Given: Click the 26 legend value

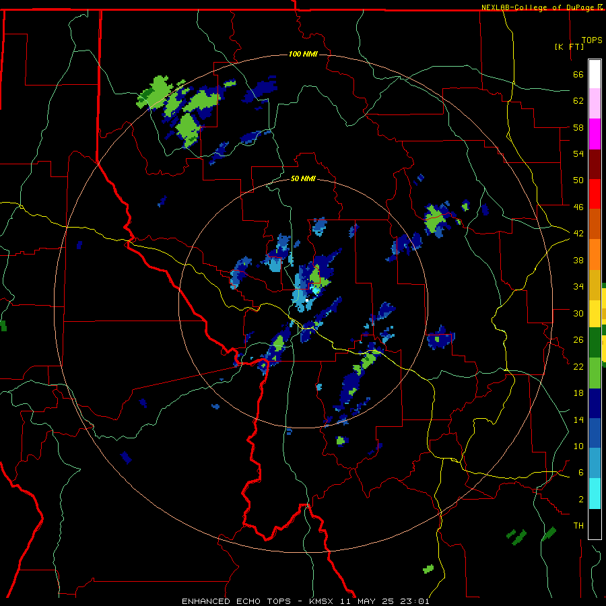Looking at the screenshot, I should click(x=578, y=340).
